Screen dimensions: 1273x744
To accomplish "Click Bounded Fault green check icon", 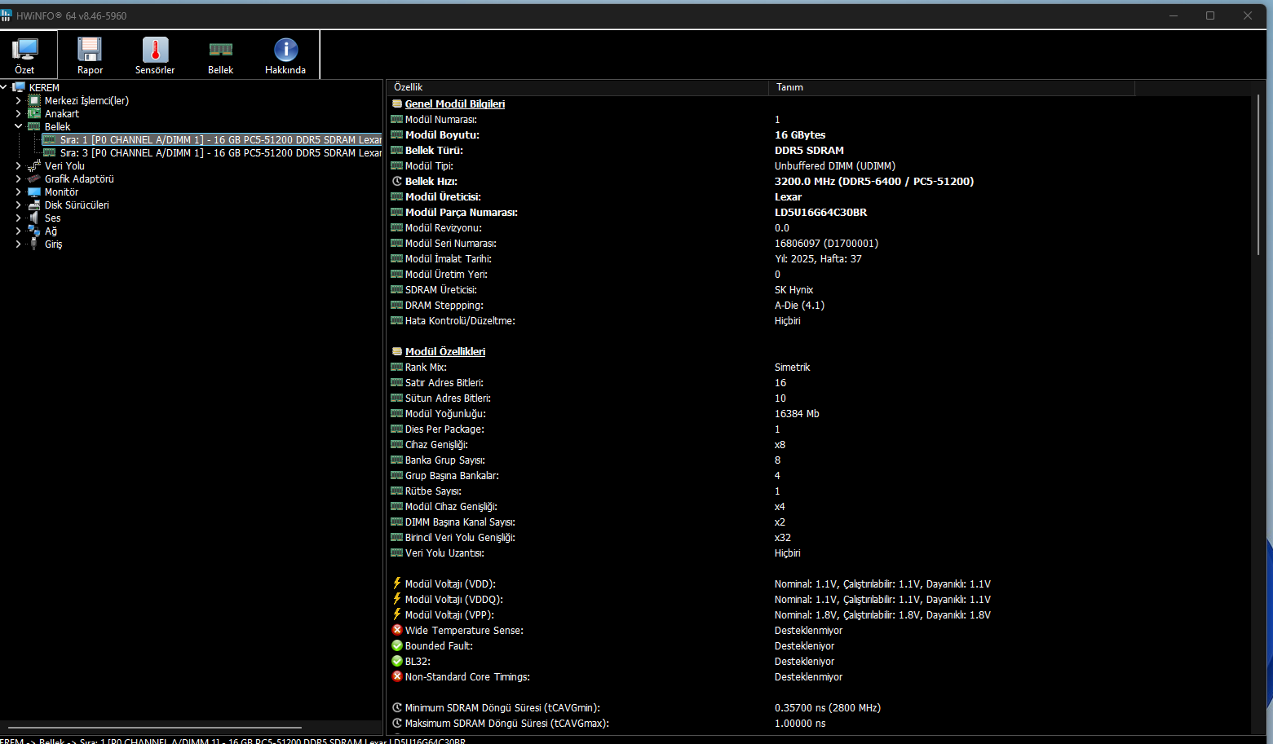I will (397, 645).
